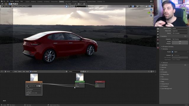Open the Window menu

click(x=17, y=1)
